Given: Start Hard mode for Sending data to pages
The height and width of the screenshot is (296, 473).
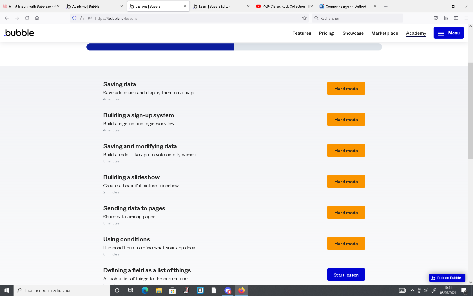Looking at the screenshot, I should 346,213.
